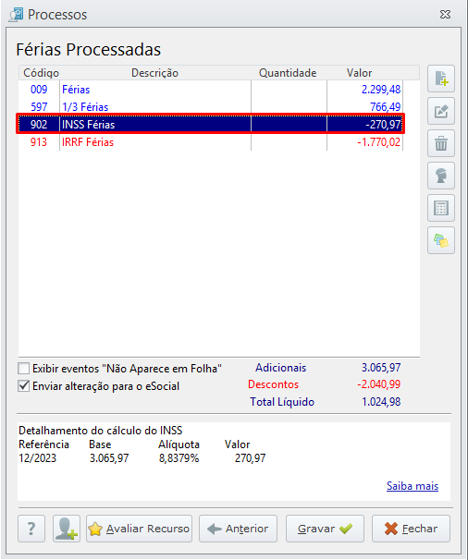The image size is (468, 560).
Task: Enable Exibir eventos Não Aparece em Folha
Action: tap(24, 368)
